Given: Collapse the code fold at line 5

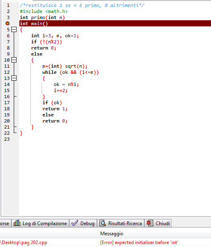Looking at the screenshot, I should click(x=14, y=30).
